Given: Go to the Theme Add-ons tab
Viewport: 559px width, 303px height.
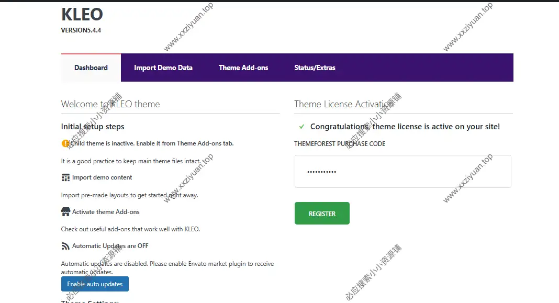Looking at the screenshot, I should click(243, 68).
